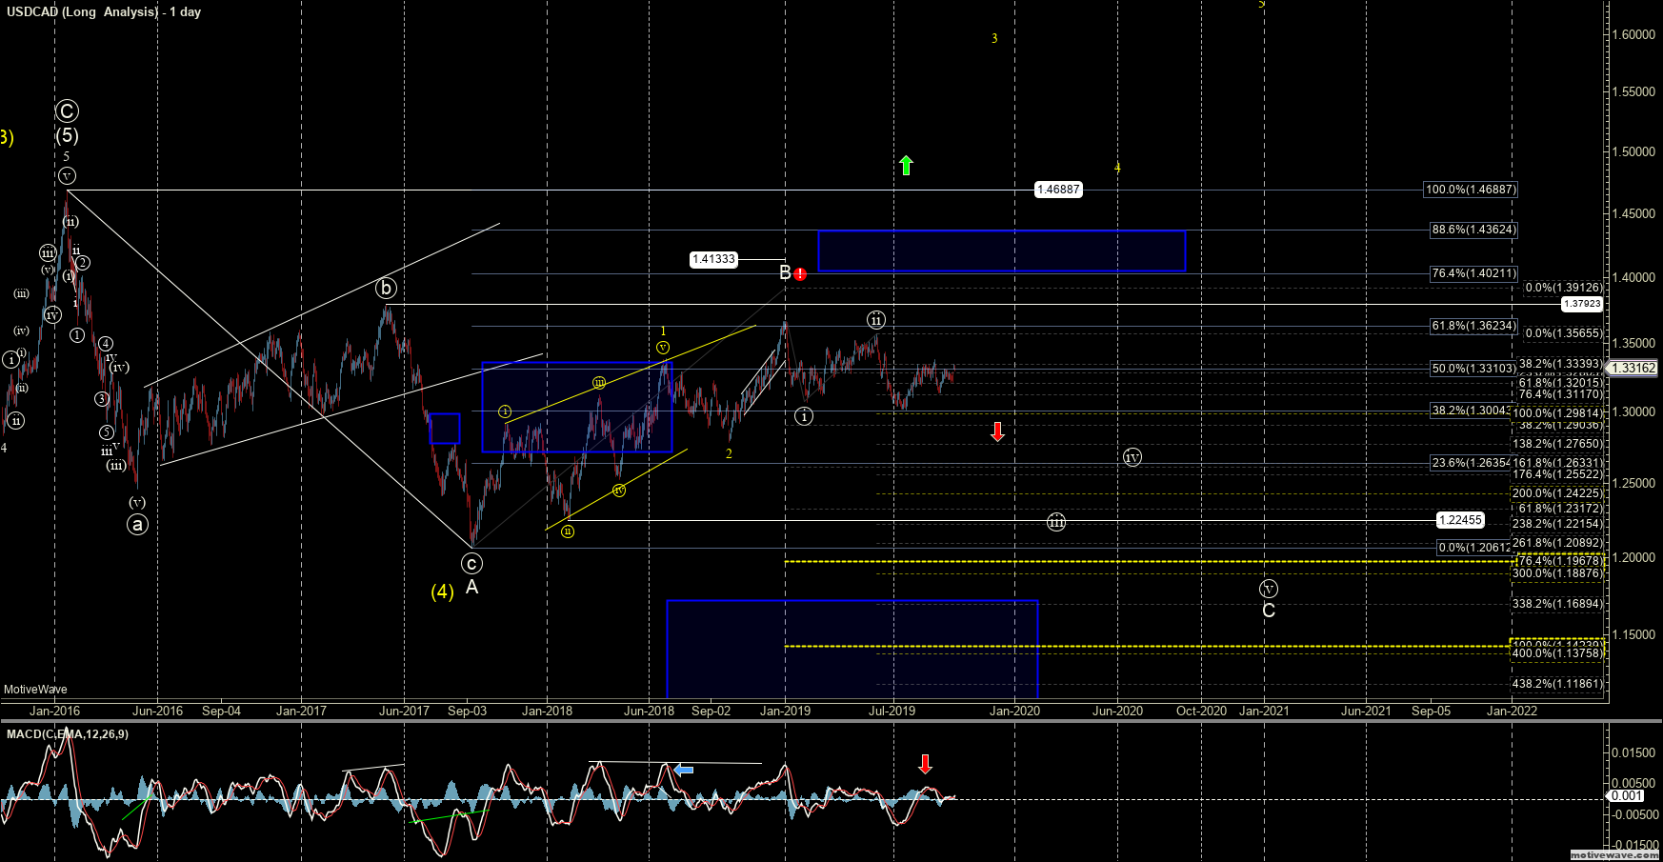The image size is (1663, 862).
Task: Select the 338.2%(1.16894) extension label
Action: pos(1557,604)
